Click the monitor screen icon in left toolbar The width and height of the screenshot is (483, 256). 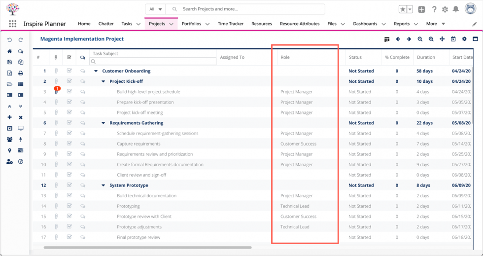pos(21,128)
